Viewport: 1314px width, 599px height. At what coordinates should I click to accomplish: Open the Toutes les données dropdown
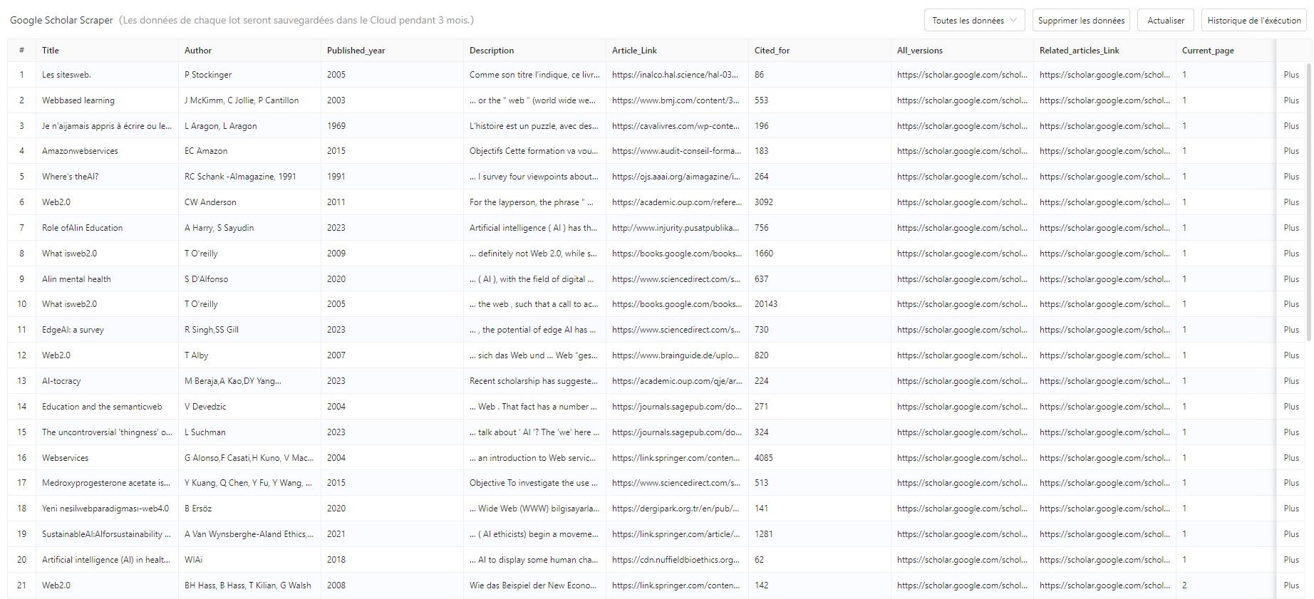pyautogui.click(x=974, y=21)
